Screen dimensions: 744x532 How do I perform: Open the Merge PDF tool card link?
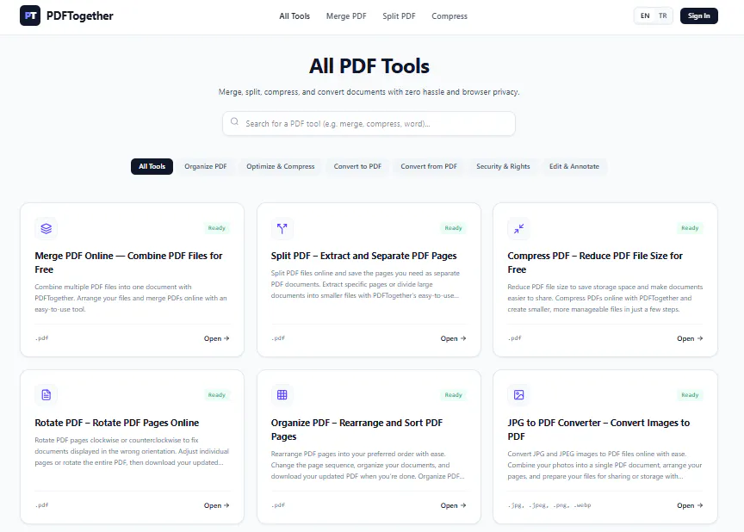217,338
